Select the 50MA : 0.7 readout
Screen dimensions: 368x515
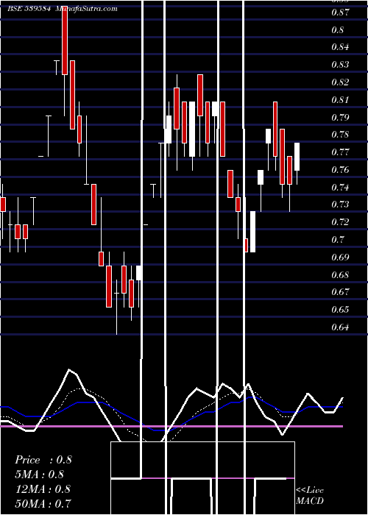pyautogui.click(x=43, y=502)
